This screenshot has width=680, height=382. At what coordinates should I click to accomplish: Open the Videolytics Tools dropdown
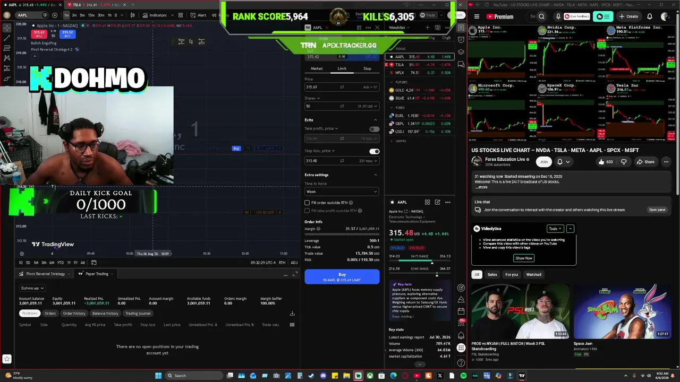(555, 229)
